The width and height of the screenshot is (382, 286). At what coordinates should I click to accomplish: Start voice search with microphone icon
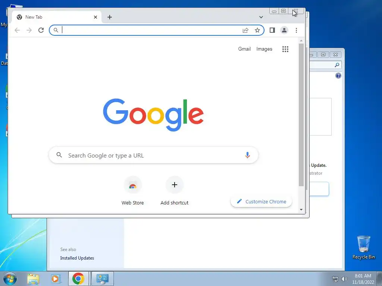coord(247,155)
